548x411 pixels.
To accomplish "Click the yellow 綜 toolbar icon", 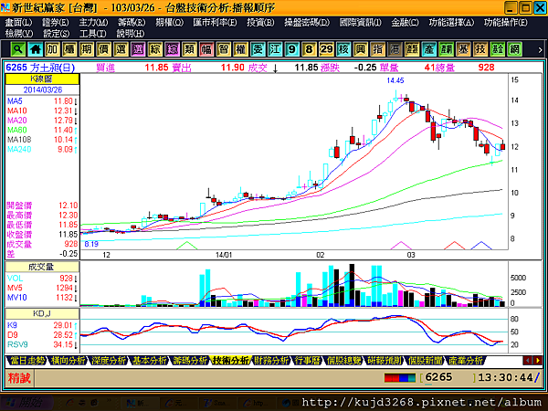I will 155,49.
